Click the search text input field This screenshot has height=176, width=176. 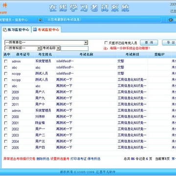[x=75, y=48]
